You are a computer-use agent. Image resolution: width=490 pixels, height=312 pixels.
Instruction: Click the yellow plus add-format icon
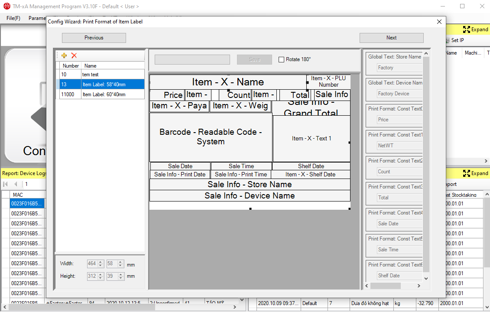coord(64,55)
